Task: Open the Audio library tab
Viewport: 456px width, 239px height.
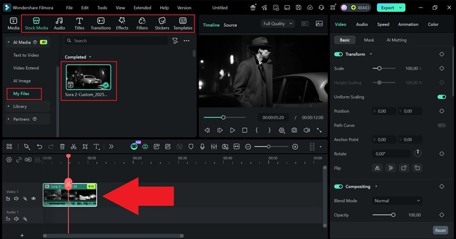Action: coord(59,24)
